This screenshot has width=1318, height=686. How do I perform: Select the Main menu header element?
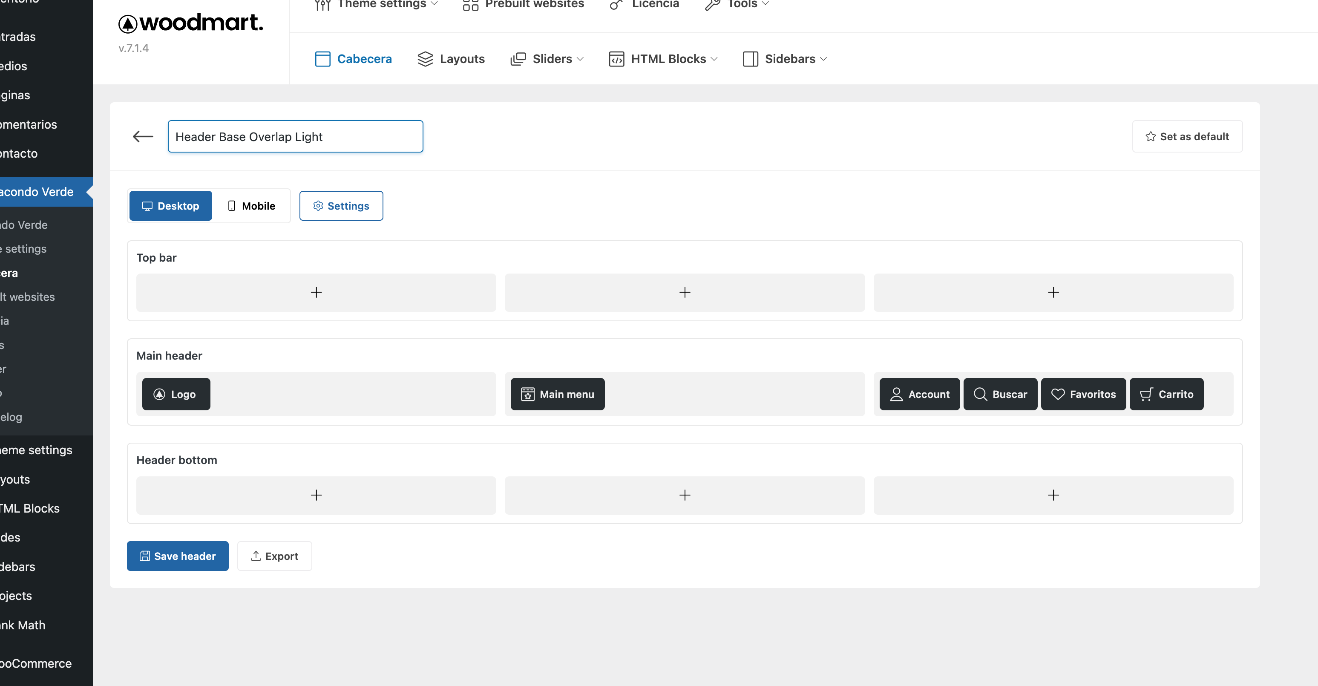coord(557,394)
